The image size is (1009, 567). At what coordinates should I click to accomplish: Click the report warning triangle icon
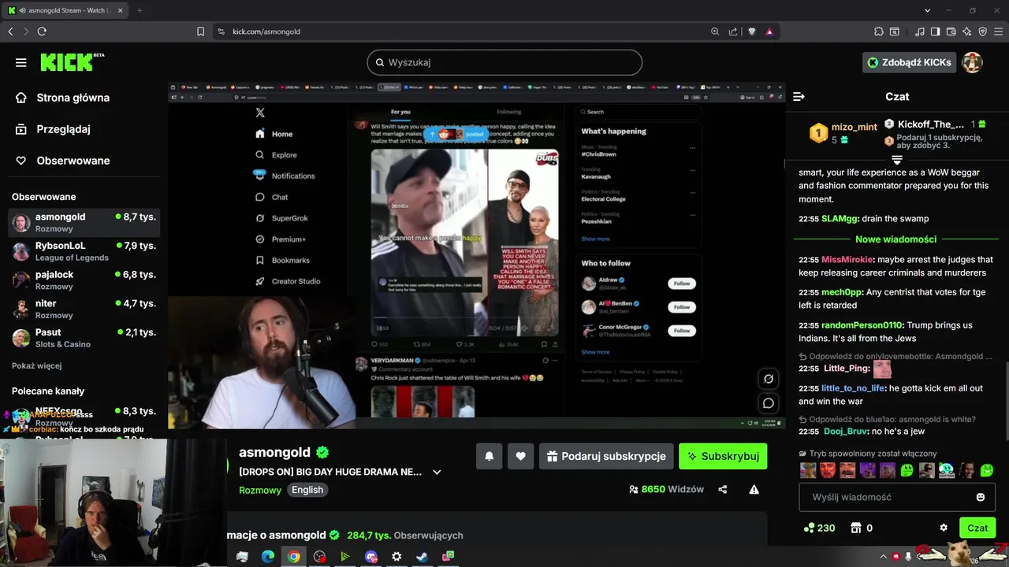[754, 490]
